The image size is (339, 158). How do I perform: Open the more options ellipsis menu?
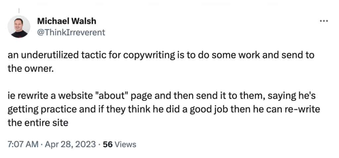323,21
